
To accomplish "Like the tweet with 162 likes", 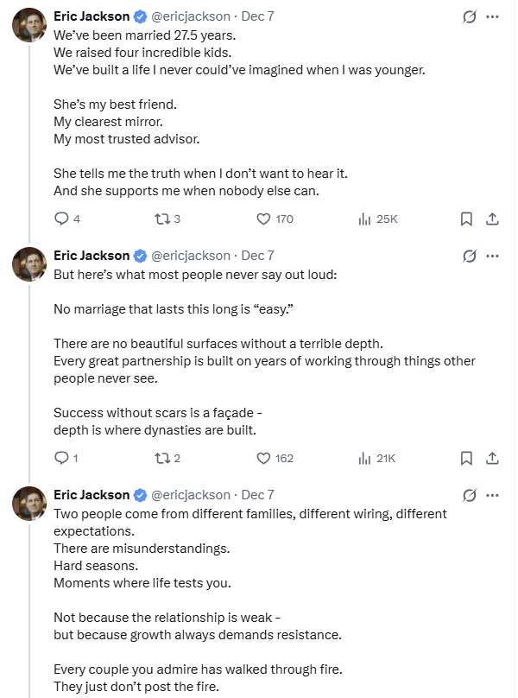I will (264, 458).
